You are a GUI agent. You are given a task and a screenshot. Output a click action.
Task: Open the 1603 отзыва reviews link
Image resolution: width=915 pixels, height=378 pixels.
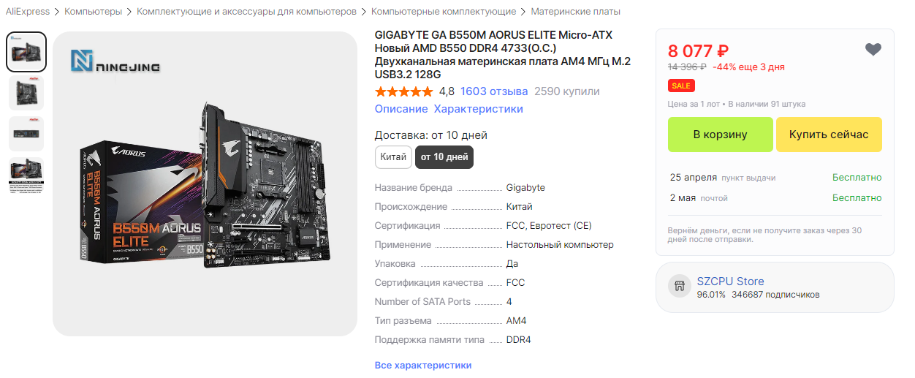[x=494, y=91]
